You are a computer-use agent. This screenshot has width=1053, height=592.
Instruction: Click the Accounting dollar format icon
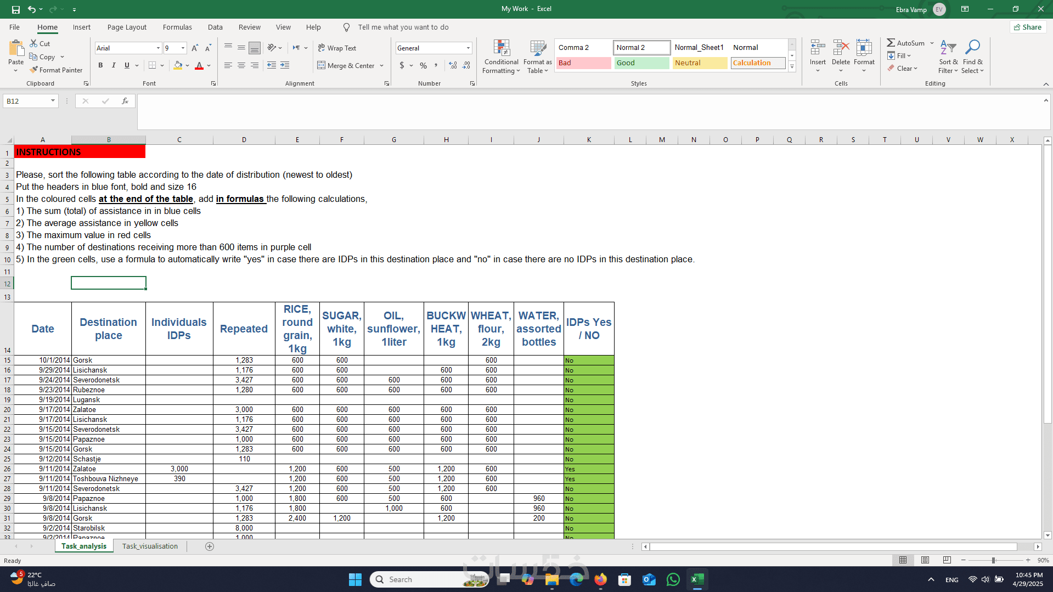(x=402, y=65)
